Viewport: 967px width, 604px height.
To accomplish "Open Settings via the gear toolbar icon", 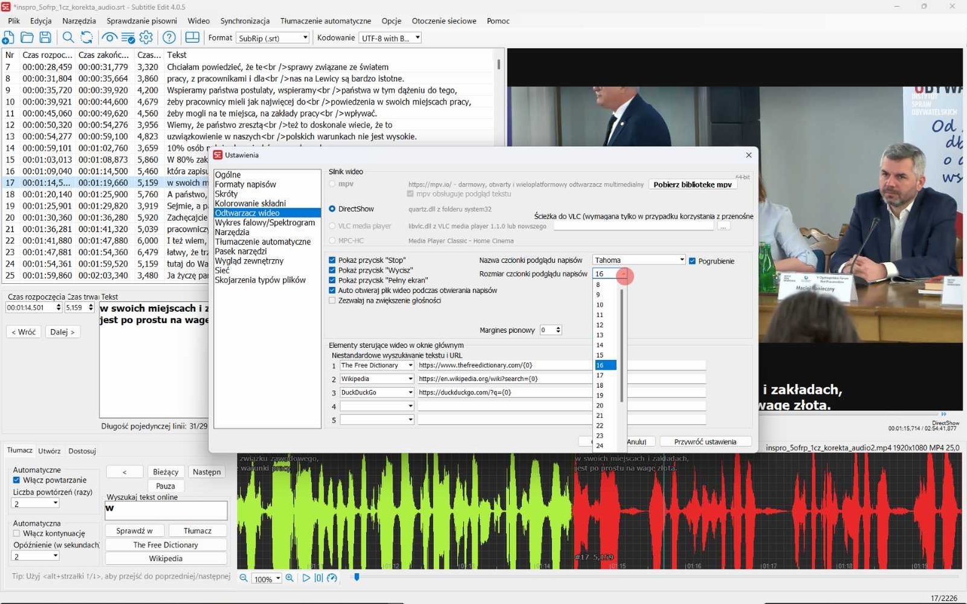I will coord(146,37).
